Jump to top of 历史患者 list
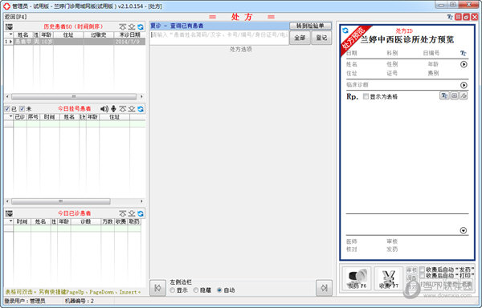This screenshot has width=482, height=308. (x=123, y=27)
